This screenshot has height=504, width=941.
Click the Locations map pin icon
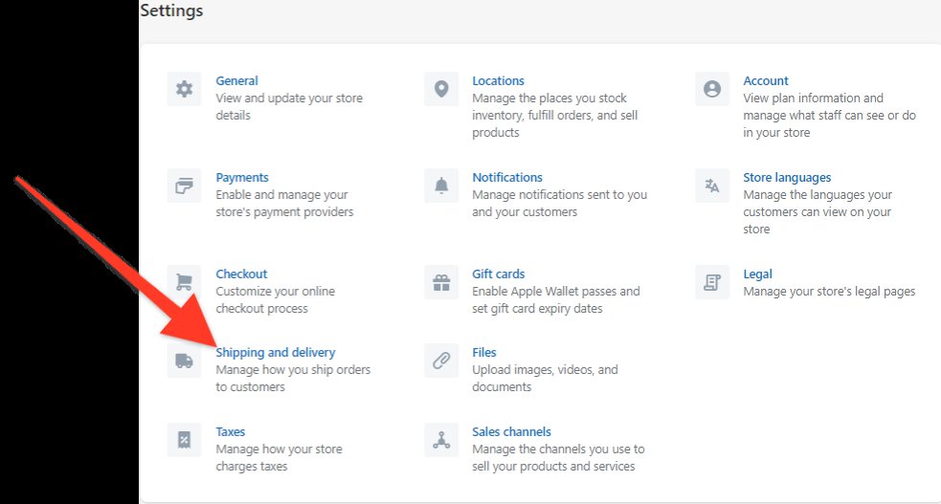pos(441,89)
